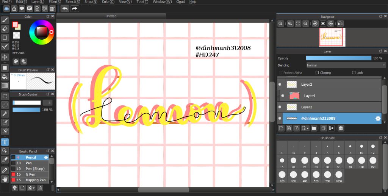Pick brush size 100 preset
Screen dimensions: 388x196
(x=361, y=162)
